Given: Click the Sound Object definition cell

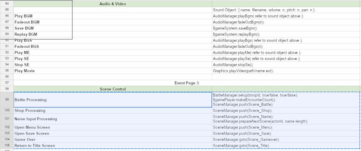Looking at the screenshot, I should [286, 10].
